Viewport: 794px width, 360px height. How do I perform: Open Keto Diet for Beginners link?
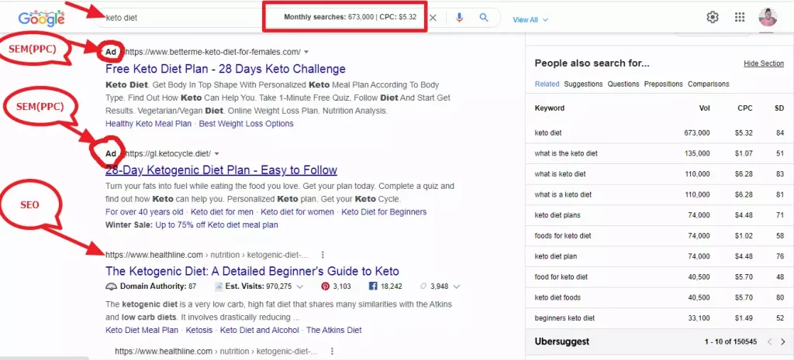click(384, 212)
